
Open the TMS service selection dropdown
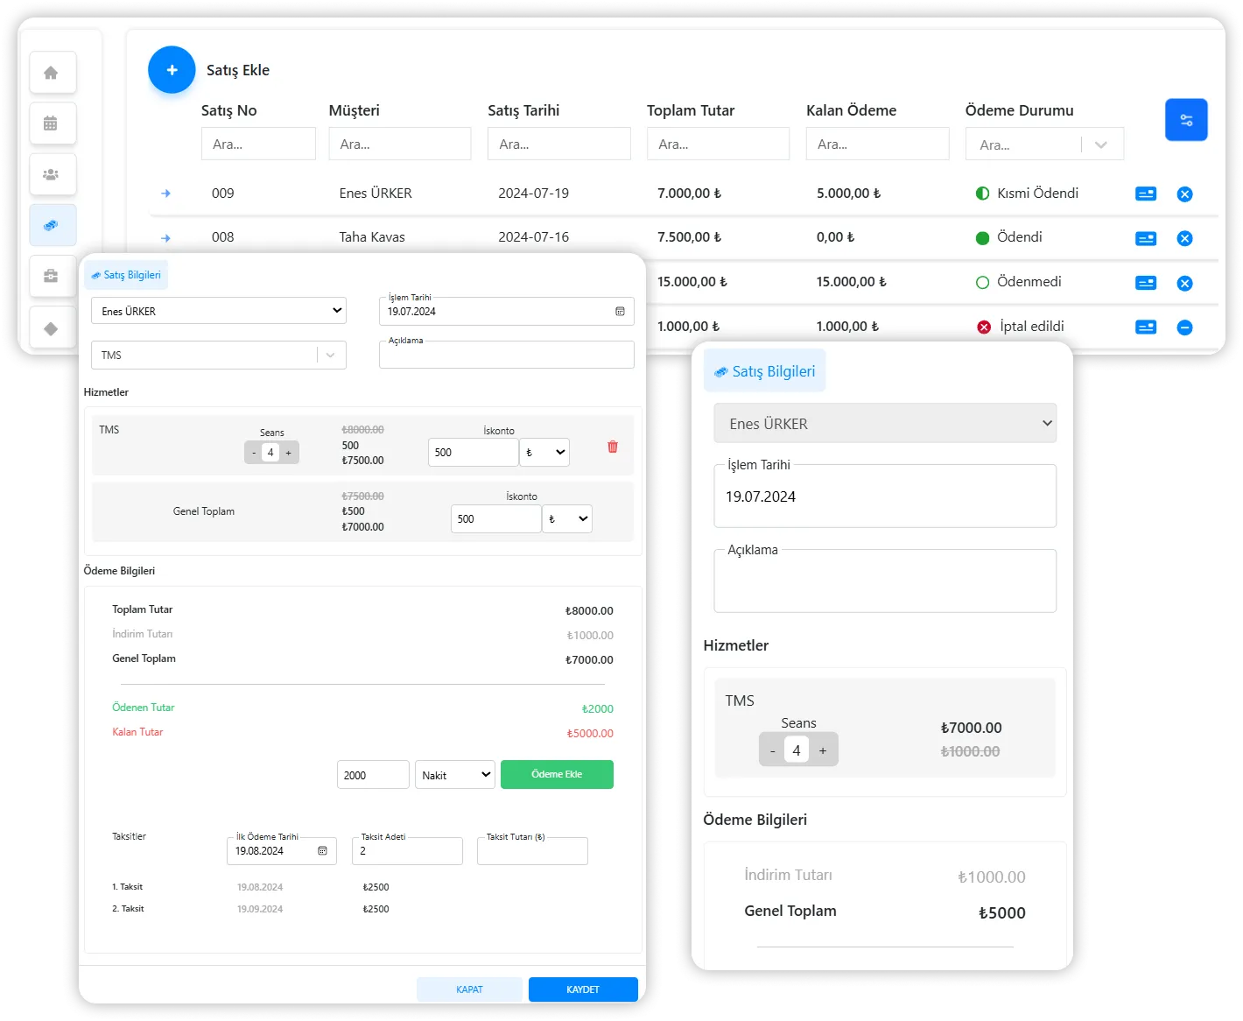[330, 355]
